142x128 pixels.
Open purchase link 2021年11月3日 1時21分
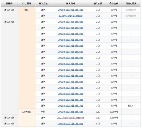[70, 76]
